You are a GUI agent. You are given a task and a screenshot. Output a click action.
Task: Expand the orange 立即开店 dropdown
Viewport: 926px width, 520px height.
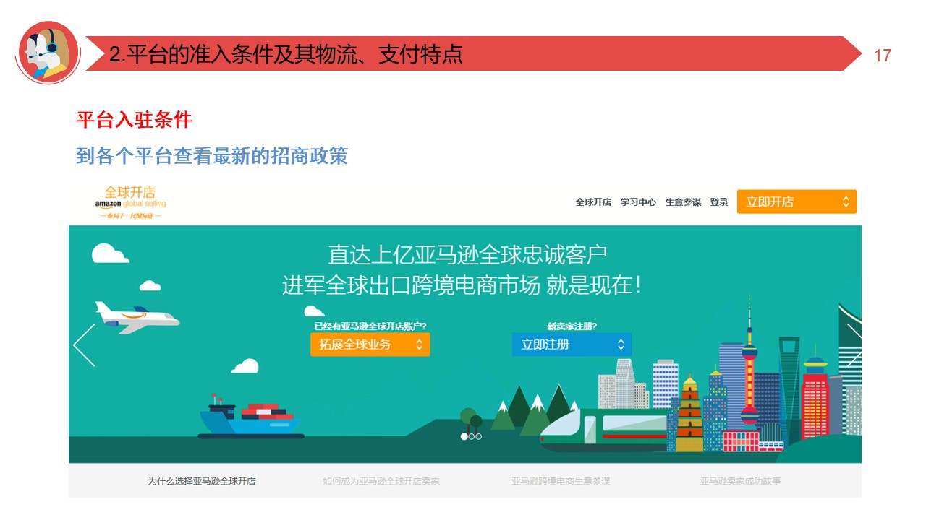tap(797, 201)
